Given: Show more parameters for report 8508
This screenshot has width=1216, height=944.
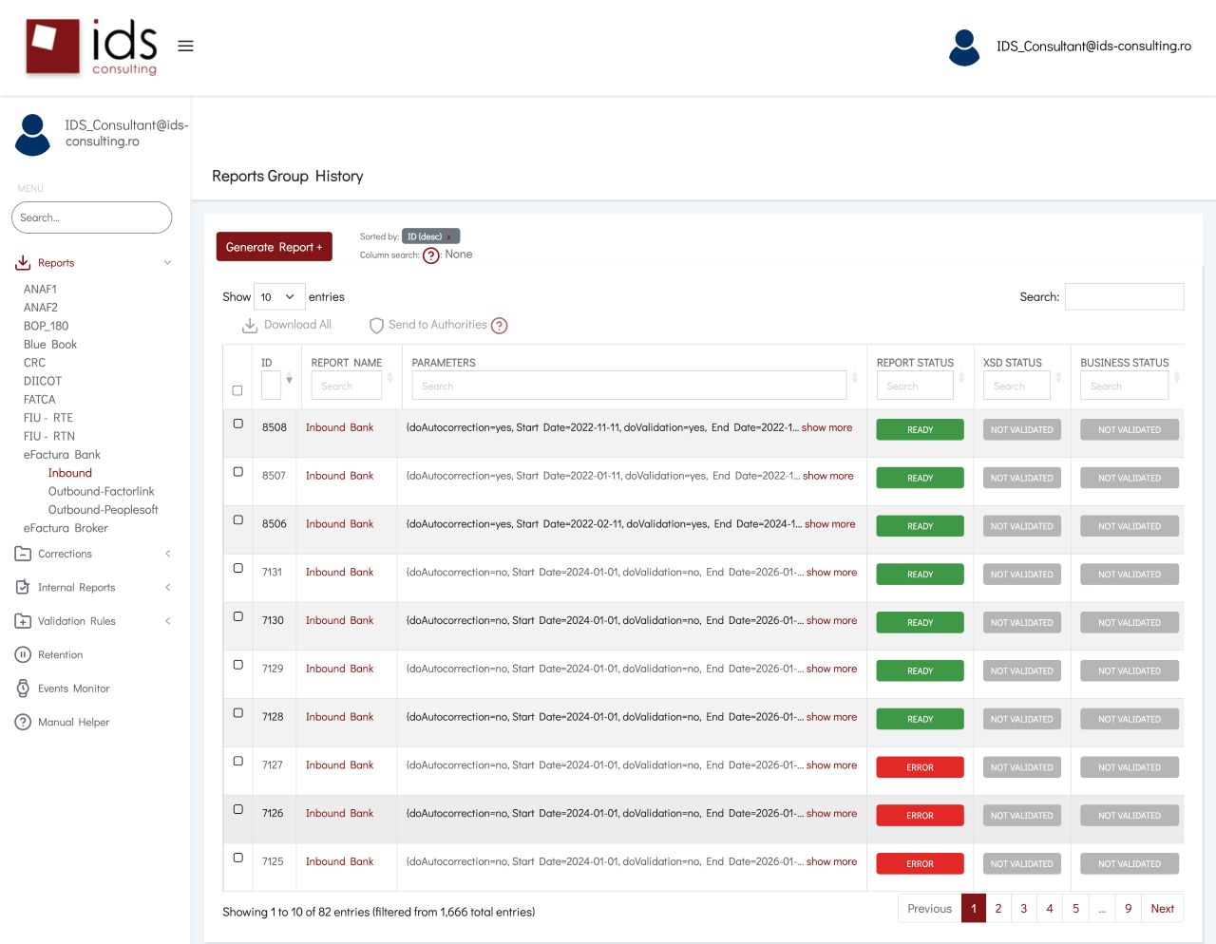Looking at the screenshot, I should pos(826,427).
